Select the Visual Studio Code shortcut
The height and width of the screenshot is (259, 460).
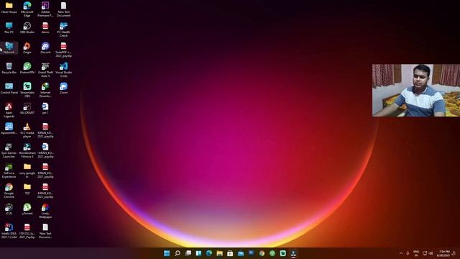63,70
